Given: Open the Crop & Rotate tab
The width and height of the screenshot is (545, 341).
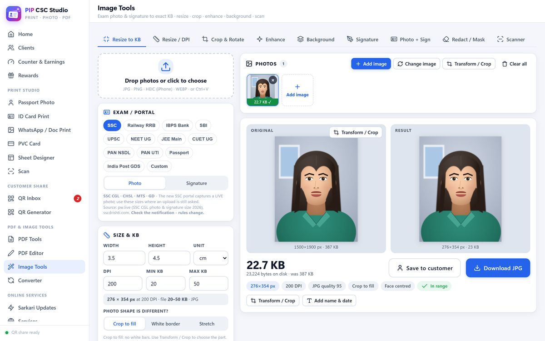Looking at the screenshot, I should (x=223, y=40).
